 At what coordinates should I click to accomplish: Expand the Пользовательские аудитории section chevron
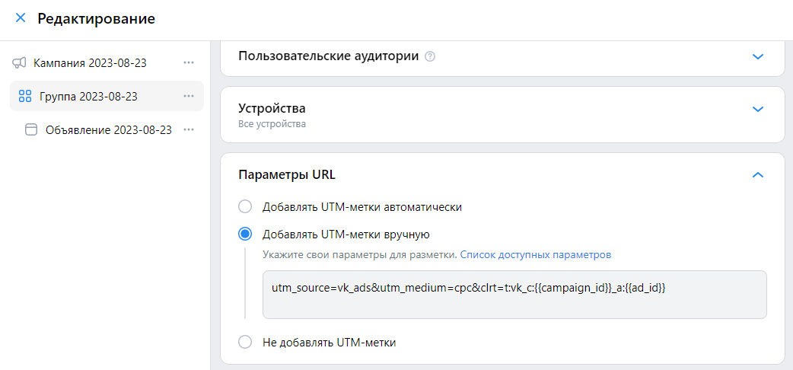click(x=757, y=56)
